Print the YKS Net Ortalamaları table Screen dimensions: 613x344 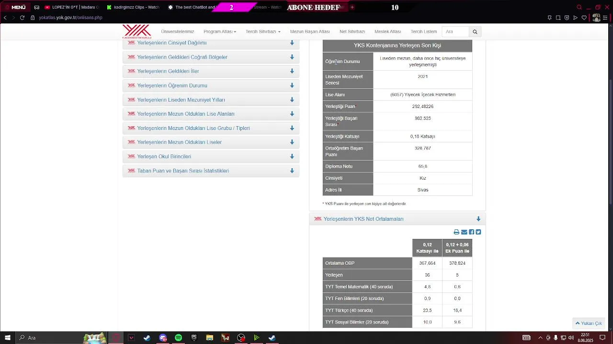tap(456, 232)
